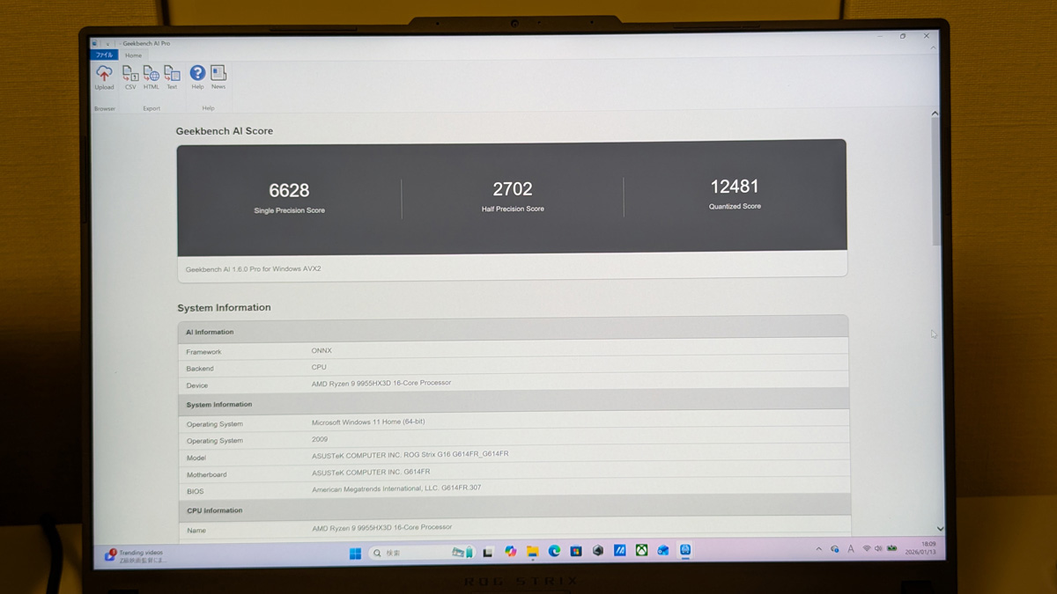1057x594 pixels.
Task: Click the scrollbar up arrow
Action: pos(935,114)
